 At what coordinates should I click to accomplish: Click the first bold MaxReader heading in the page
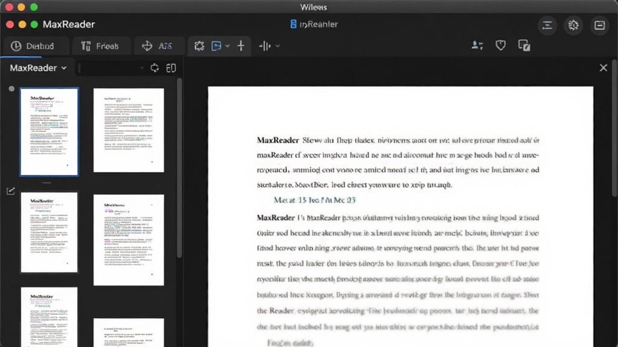[x=278, y=140]
